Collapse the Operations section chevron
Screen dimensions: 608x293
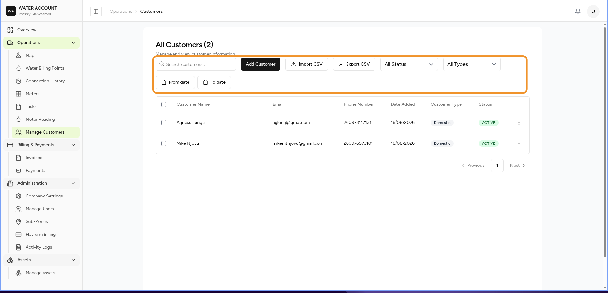73,43
